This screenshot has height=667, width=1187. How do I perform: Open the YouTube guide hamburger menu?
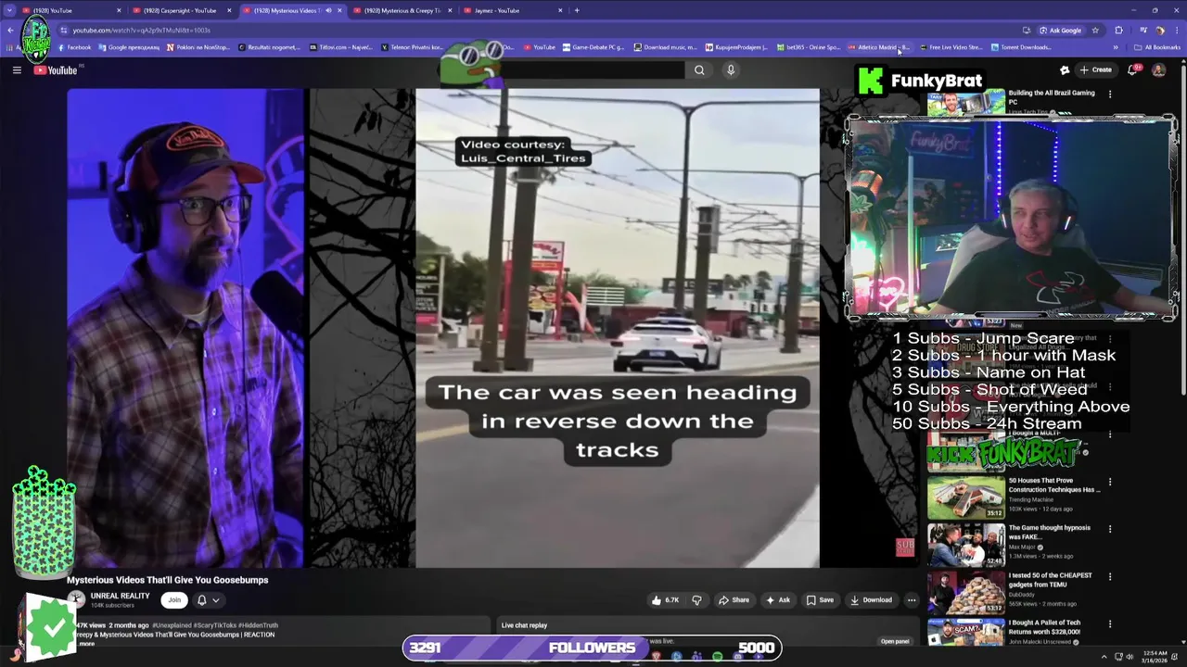[x=17, y=70]
